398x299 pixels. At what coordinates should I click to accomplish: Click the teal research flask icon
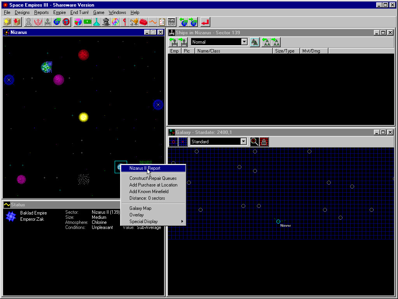coord(97,22)
